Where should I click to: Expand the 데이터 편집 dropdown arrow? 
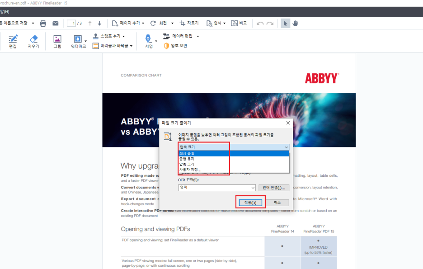[x=198, y=36]
